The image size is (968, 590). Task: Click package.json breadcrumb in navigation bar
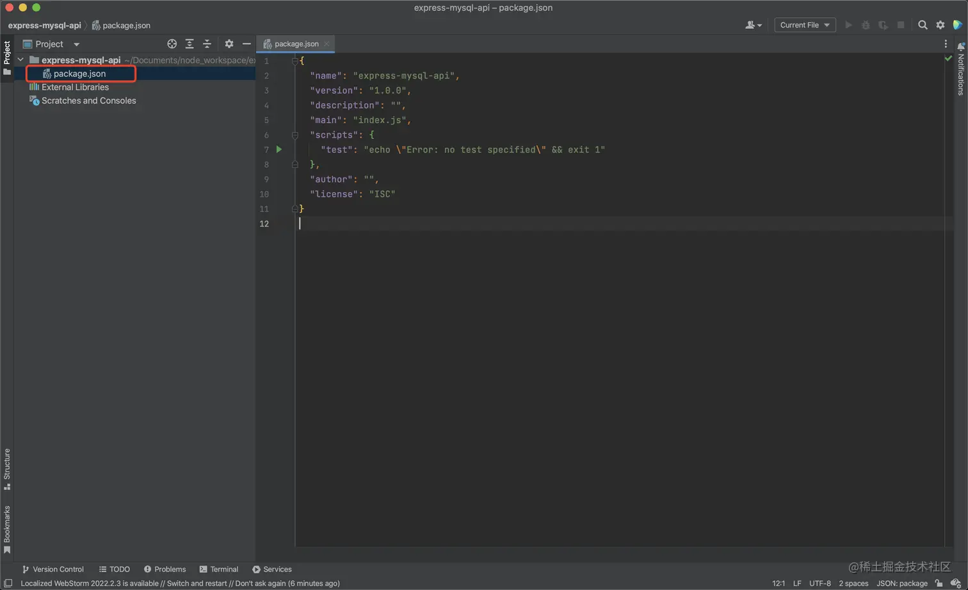click(121, 26)
